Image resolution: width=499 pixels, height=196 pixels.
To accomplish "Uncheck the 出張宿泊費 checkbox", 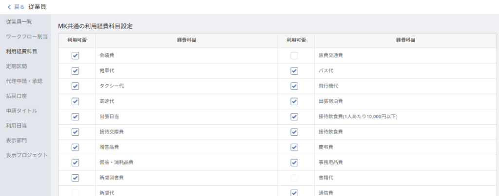I will (x=294, y=101).
